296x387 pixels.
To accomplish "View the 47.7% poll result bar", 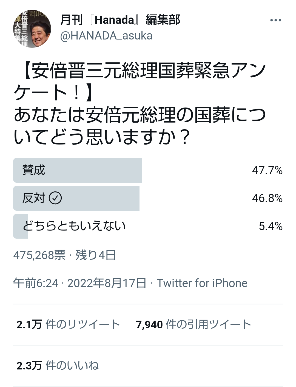I will coord(77,170).
